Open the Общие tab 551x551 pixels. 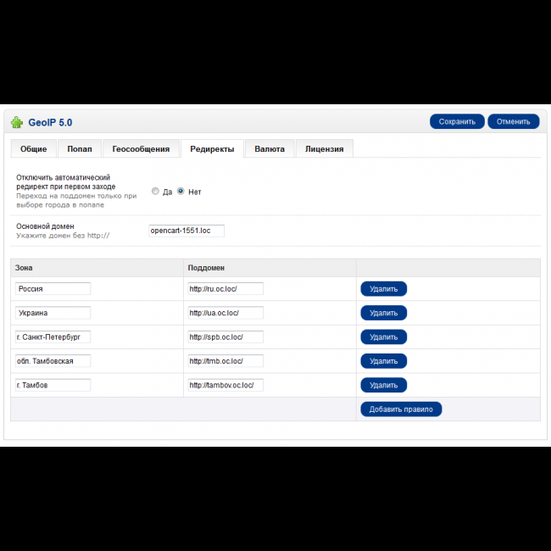pos(34,149)
